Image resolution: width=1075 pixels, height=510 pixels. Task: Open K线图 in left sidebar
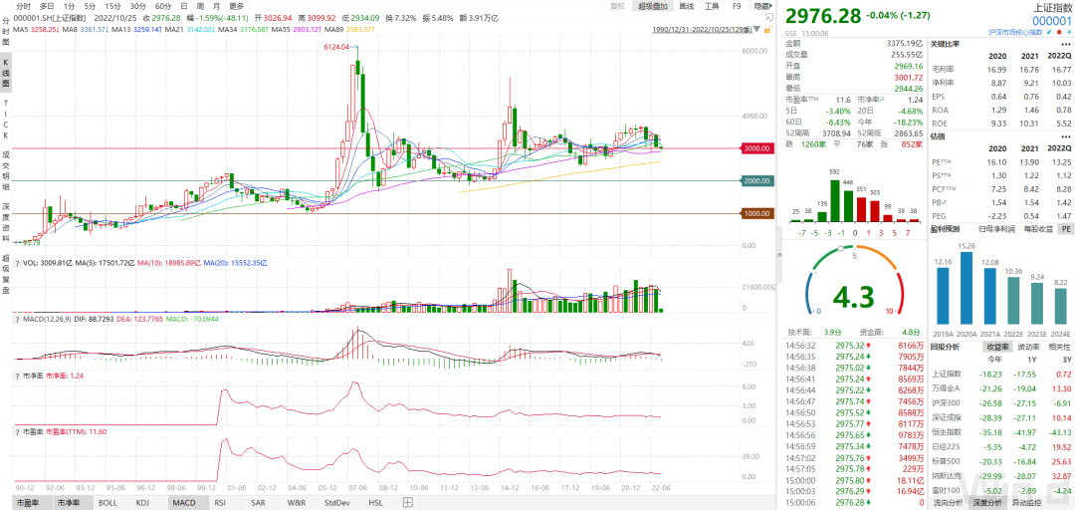point(6,71)
